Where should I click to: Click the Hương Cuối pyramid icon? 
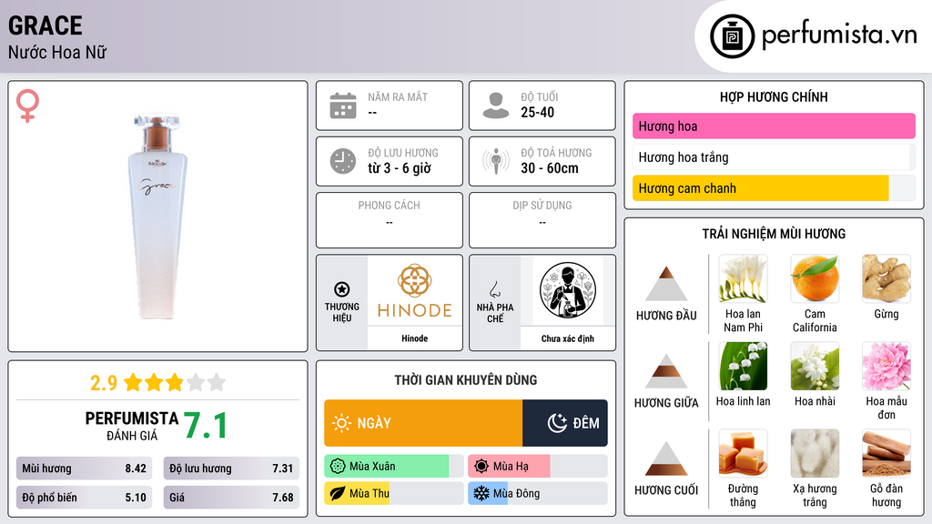pos(666,458)
